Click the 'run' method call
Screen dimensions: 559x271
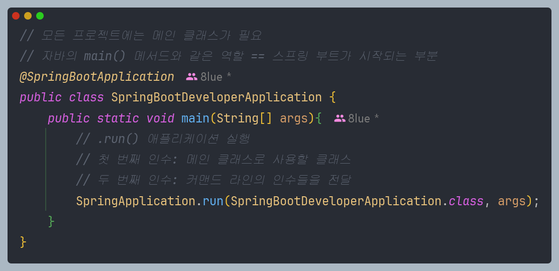pyautogui.click(x=213, y=202)
